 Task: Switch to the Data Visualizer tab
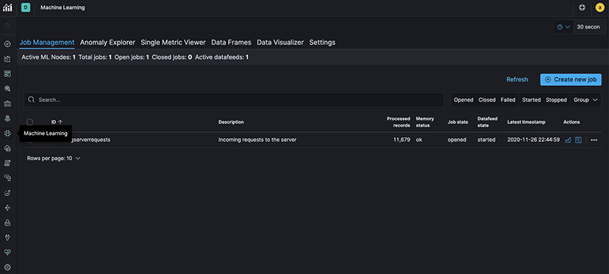280,43
